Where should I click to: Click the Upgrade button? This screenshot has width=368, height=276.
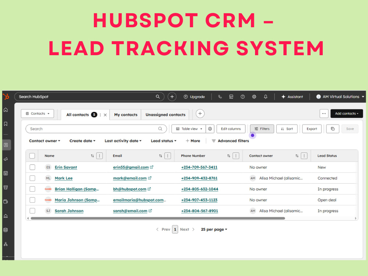point(194,97)
